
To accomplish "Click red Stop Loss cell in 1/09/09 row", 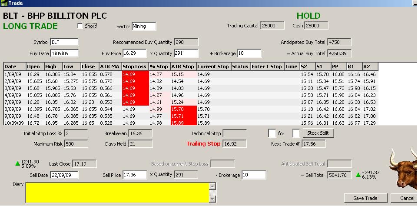I will 135,74.
